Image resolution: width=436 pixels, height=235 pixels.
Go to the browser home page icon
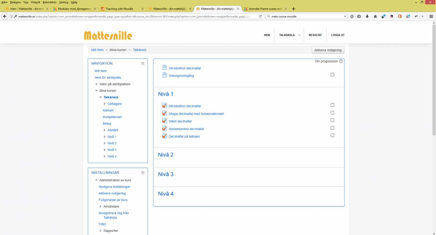coord(376,17)
